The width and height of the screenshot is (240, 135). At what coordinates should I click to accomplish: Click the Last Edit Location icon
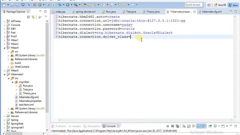(x=120, y=5)
